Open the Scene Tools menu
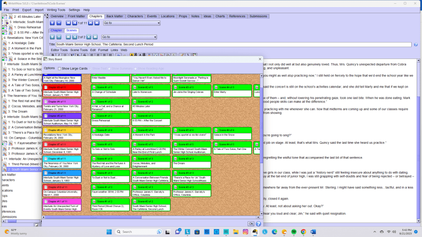 (79, 50)
